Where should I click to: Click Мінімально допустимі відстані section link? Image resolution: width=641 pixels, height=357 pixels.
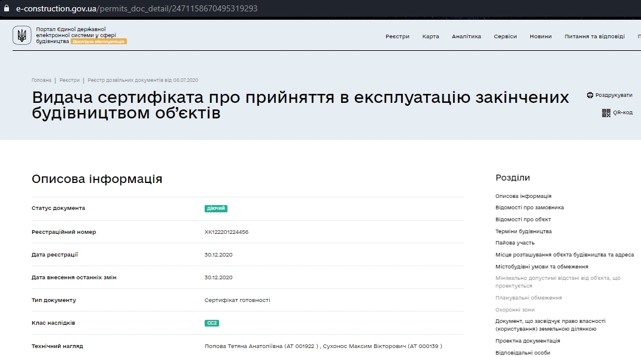pyautogui.click(x=558, y=282)
